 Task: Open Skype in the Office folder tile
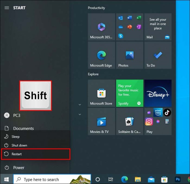tap(121, 36)
